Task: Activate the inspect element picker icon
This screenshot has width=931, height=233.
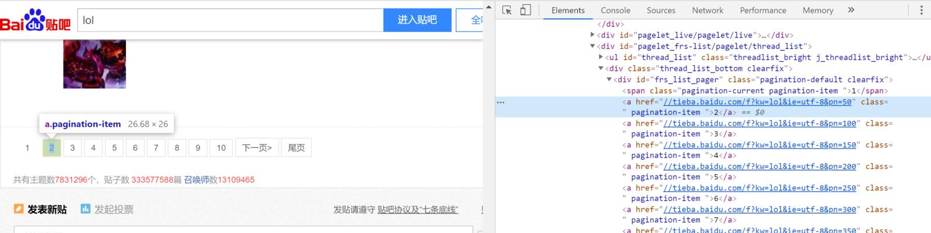Action: click(507, 10)
